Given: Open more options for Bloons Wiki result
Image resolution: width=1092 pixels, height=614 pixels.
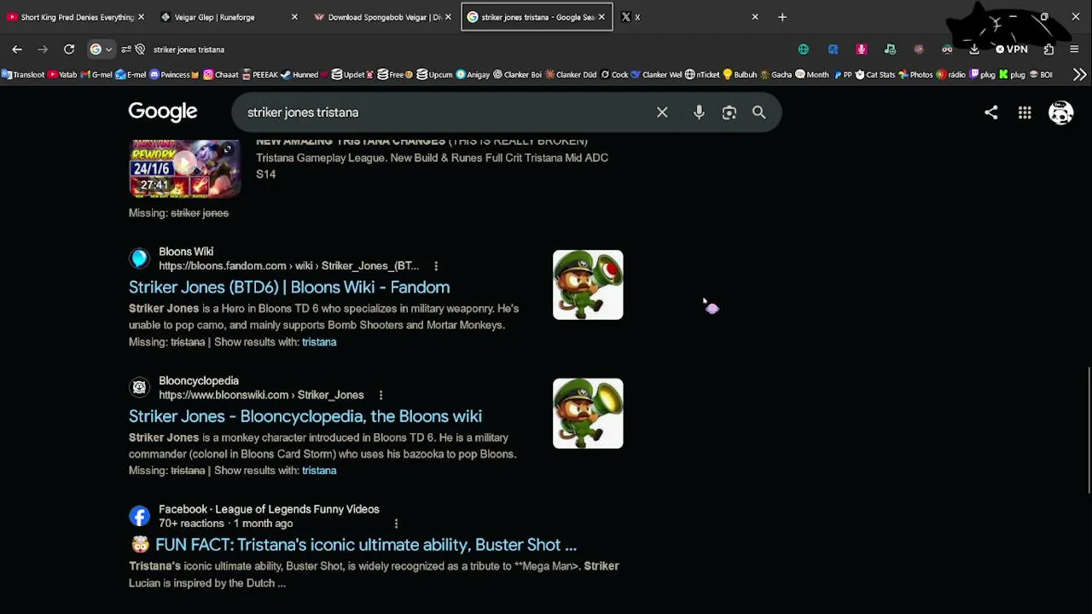Looking at the screenshot, I should (436, 266).
